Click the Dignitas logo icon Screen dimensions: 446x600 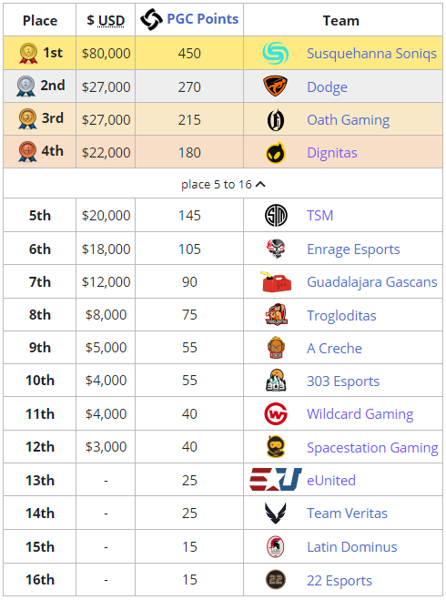[276, 153]
